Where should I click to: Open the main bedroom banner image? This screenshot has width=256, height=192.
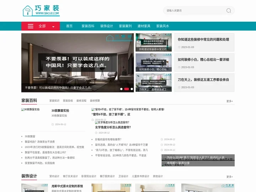78,63
